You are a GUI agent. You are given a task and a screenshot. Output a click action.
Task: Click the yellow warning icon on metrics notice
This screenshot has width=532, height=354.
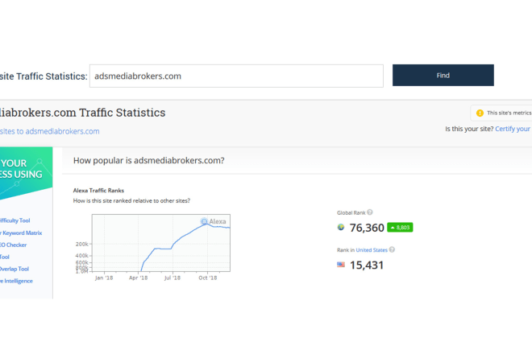[x=480, y=113]
